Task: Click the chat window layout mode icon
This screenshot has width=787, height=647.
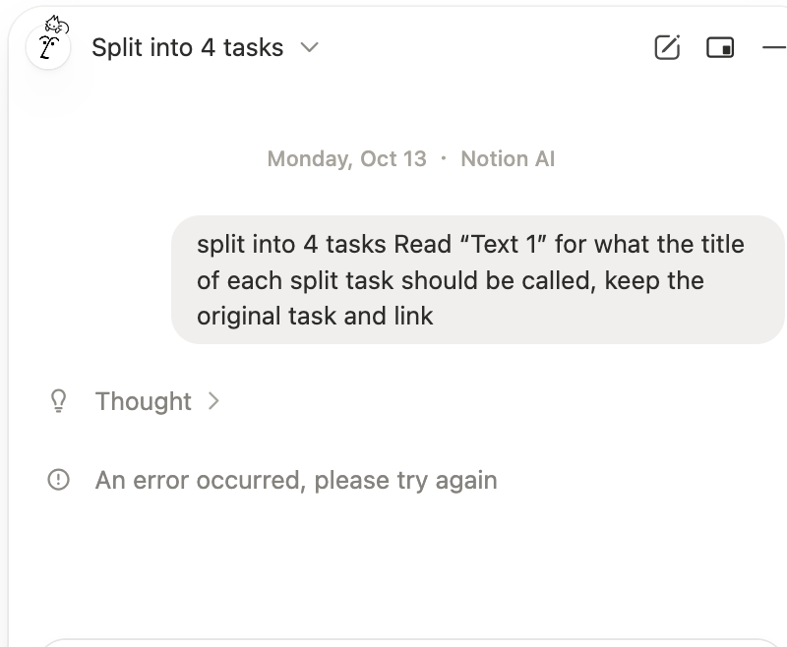Action: pos(720,47)
